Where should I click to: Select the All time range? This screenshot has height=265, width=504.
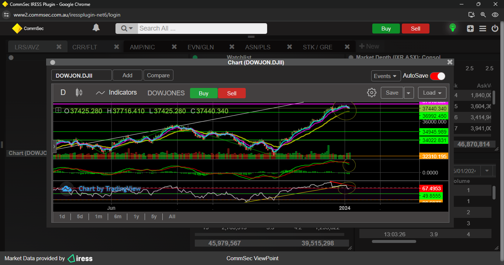pyautogui.click(x=172, y=216)
